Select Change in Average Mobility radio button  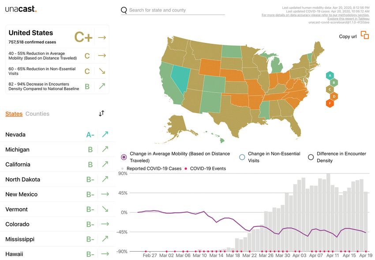[124, 157]
